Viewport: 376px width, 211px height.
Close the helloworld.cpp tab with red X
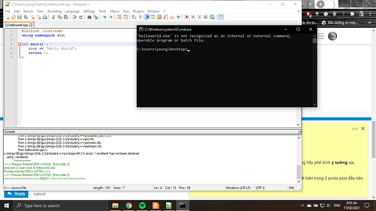point(31,25)
